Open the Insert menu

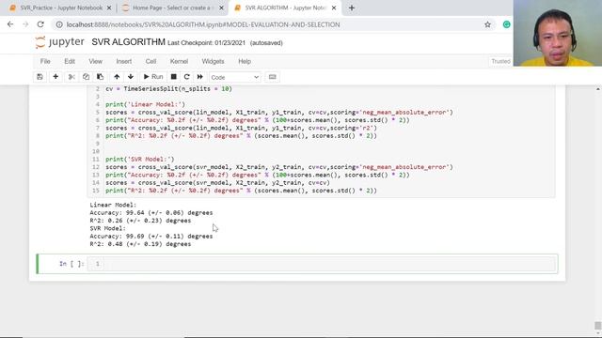tap(123, 61)
